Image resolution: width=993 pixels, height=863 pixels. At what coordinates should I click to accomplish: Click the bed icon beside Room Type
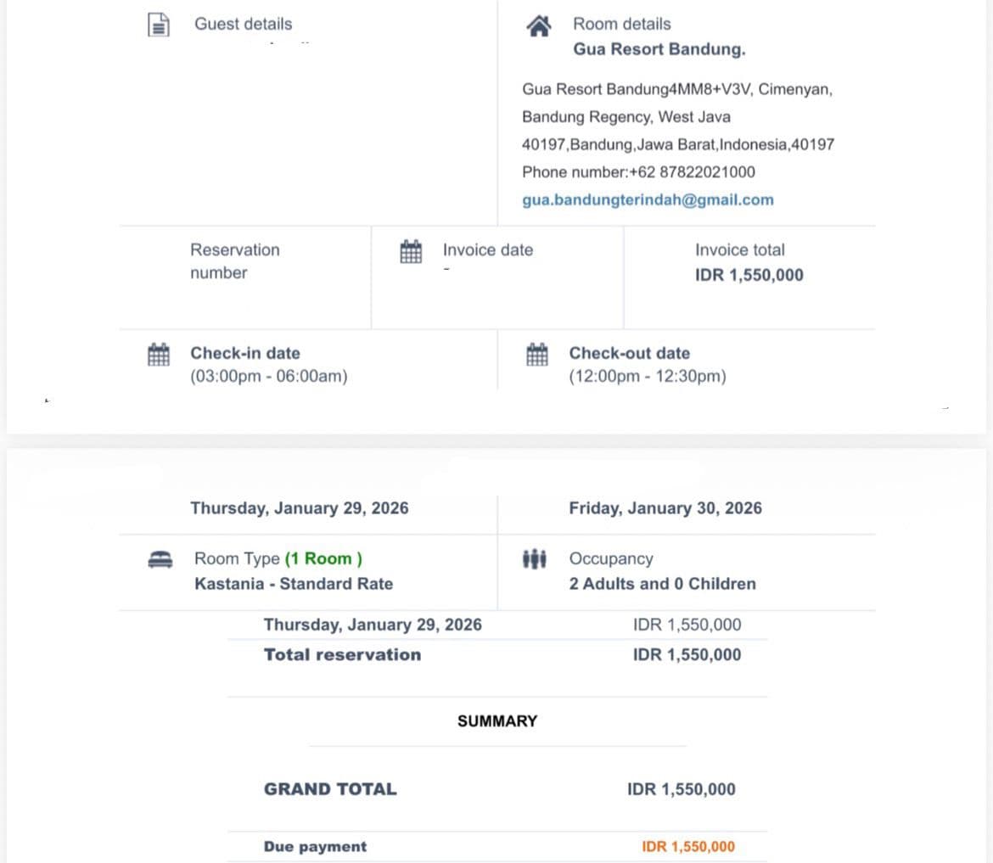[160, 560]
